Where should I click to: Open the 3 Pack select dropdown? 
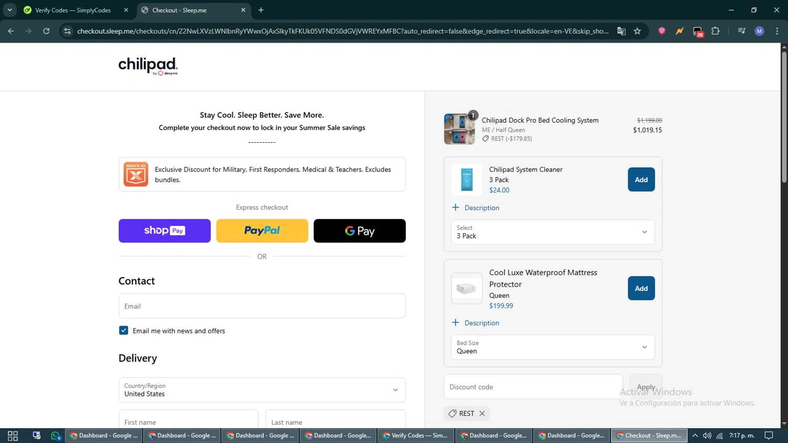[x=553, y=232]
